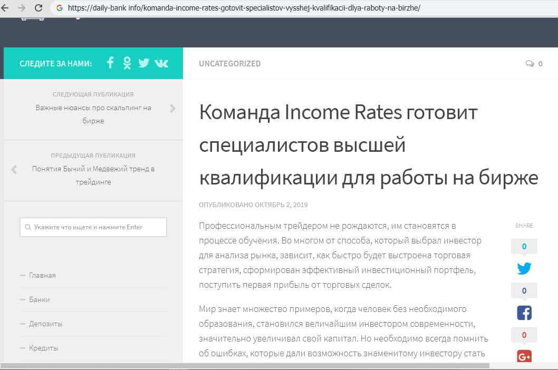558x370 pixels.
Task: Open the Банки menu item
Action: pos(39,299)
